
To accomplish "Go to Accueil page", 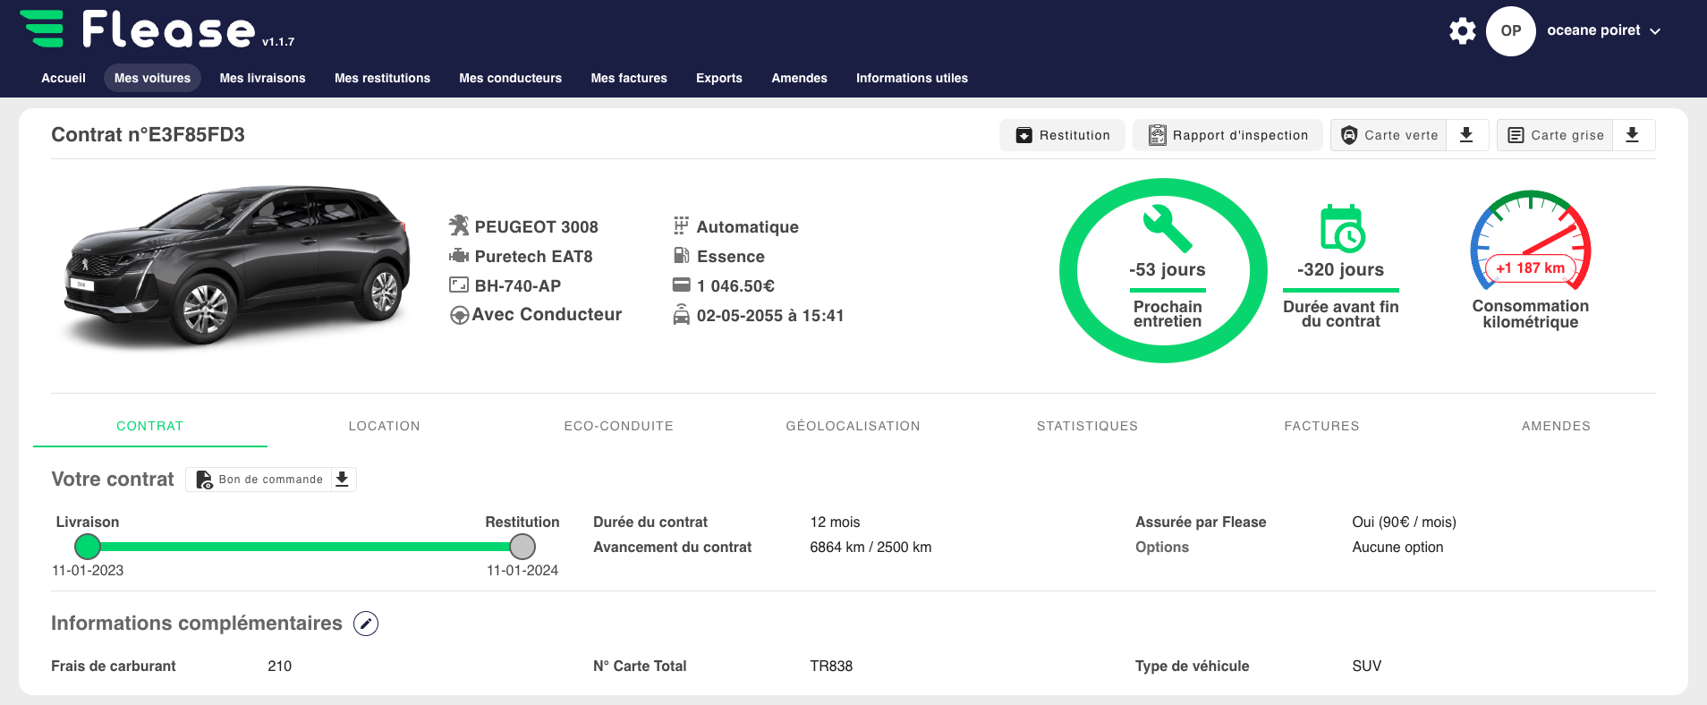I will (x=64, y=78).
